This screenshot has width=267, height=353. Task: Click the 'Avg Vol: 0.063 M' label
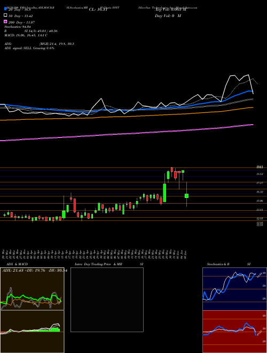coord(169,10)
